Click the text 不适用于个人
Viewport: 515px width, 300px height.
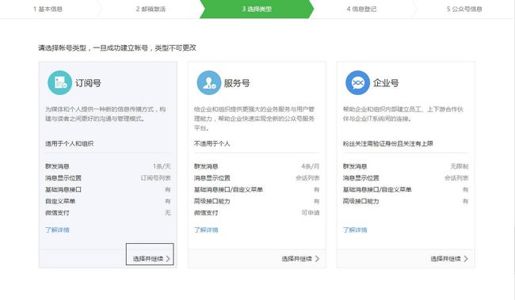212,143
